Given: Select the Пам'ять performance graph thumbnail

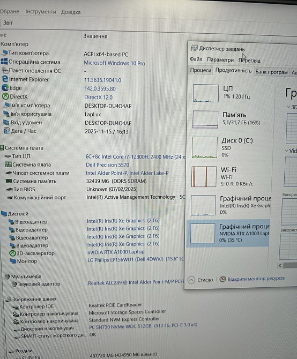Looking at the screenshot, I should [x=205, y=119].
